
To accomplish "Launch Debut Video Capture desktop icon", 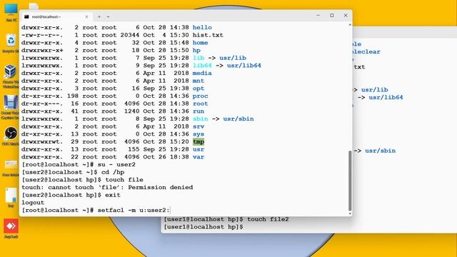I will pyautogui.click(x=11, y=107).
